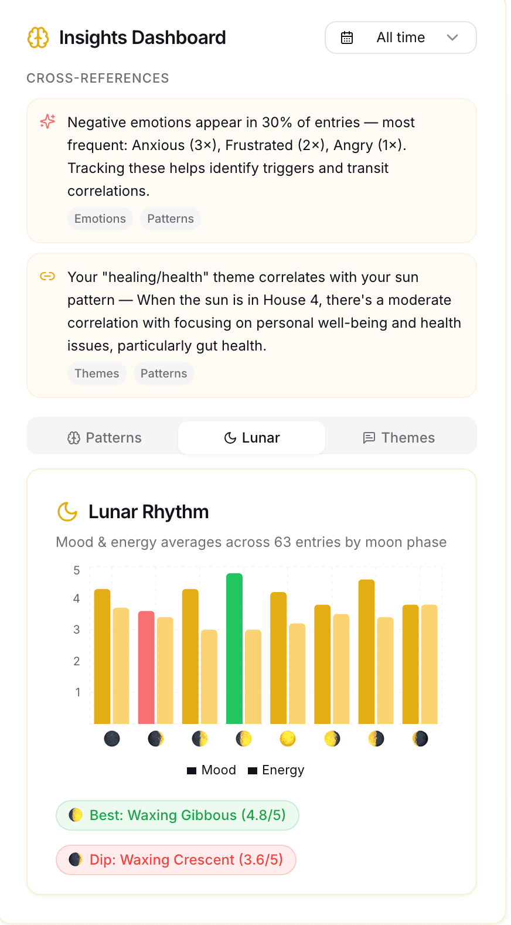Click the new moon phase icon under chart

point(112,739)
